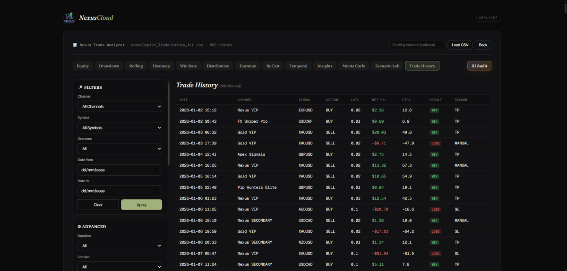
Task: Click the -$9.71 loss value
Action: 379,143
